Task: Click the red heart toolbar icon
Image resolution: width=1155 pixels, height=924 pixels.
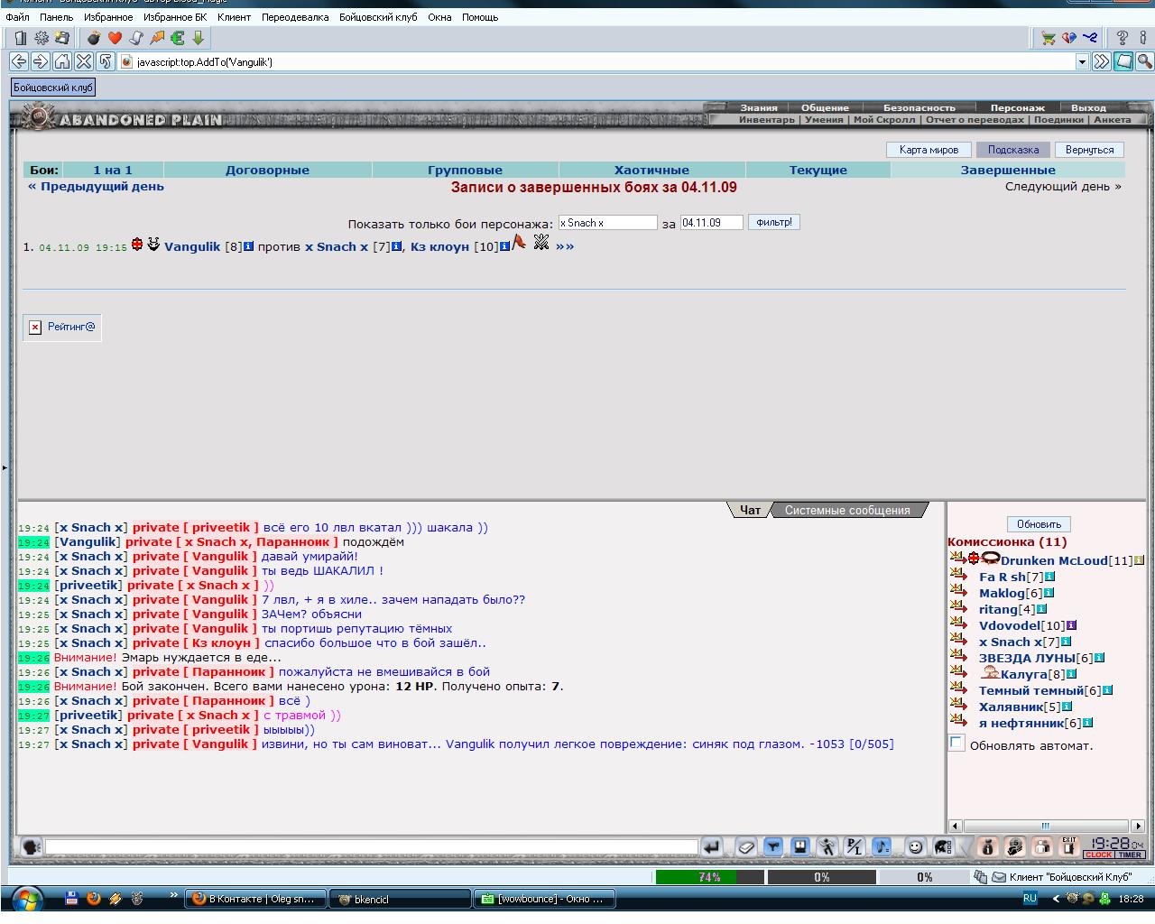Action: 115,38
